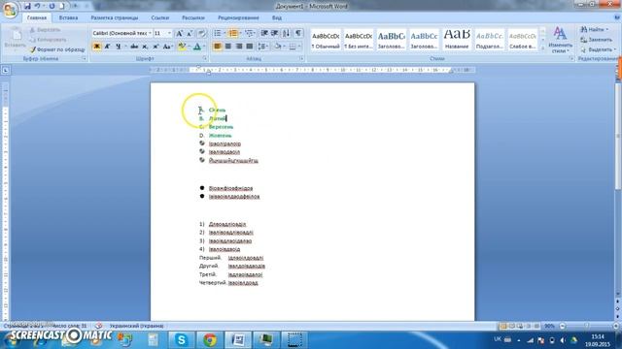Switch to Рассылки tab
This screenshot has height=349, width=622.
[x=193, y=17]
